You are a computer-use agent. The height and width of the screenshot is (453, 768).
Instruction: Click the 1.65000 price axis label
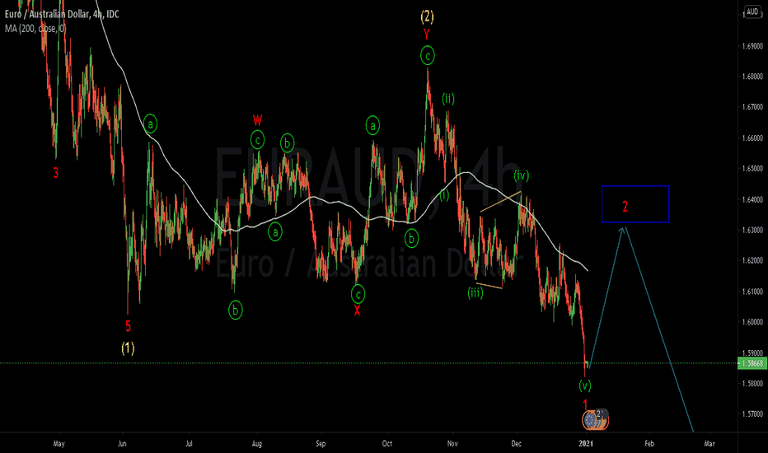[752, 169]
